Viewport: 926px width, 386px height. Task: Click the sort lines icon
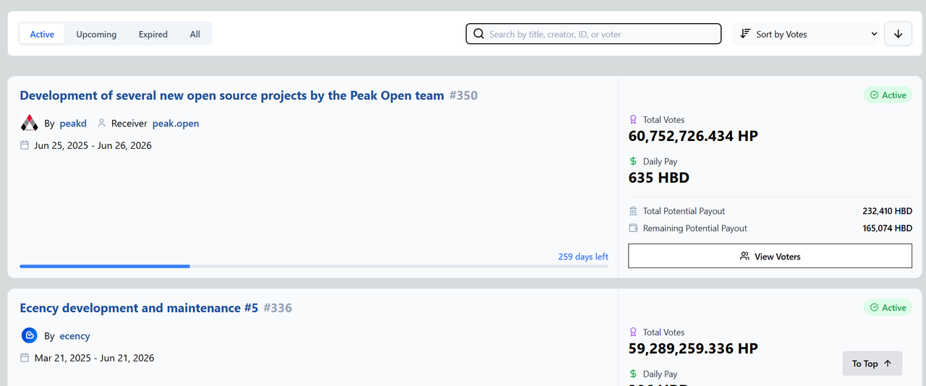coord(745,34)
